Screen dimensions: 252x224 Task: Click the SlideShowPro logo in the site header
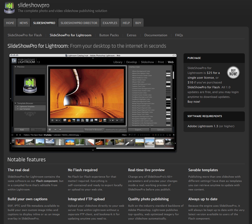click(9, 8)
